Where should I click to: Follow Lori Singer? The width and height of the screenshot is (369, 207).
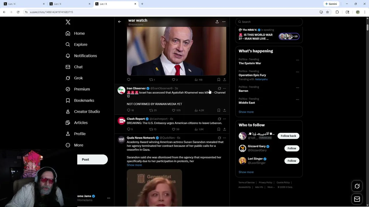pyautogui.click(x=292, y=161)
